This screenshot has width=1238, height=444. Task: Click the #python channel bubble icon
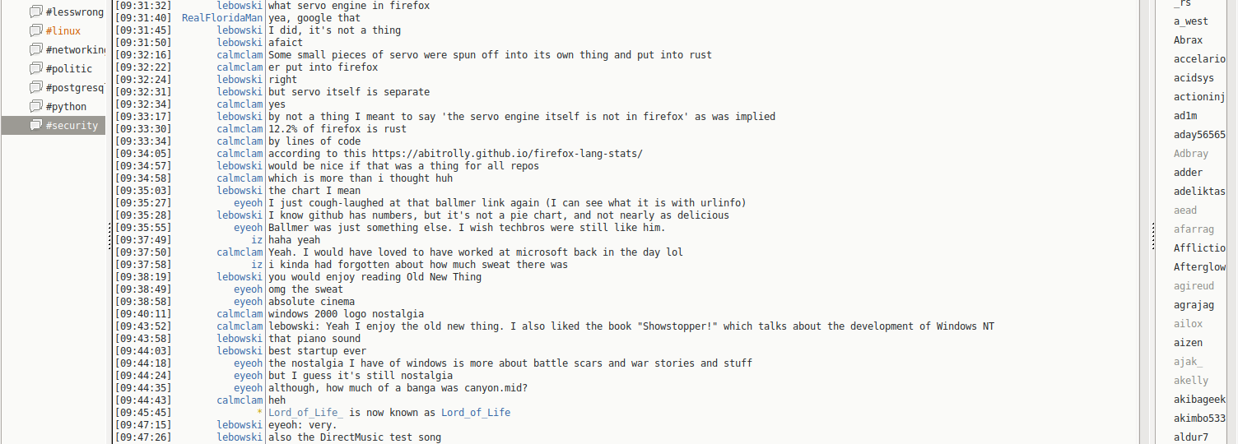[x=35, y=107]
